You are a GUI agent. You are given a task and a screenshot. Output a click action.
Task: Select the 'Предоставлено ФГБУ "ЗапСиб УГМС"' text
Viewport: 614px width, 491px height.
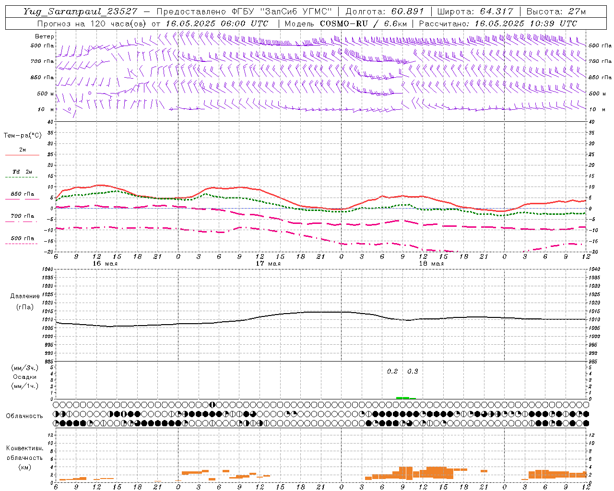(x=244, y=12)
